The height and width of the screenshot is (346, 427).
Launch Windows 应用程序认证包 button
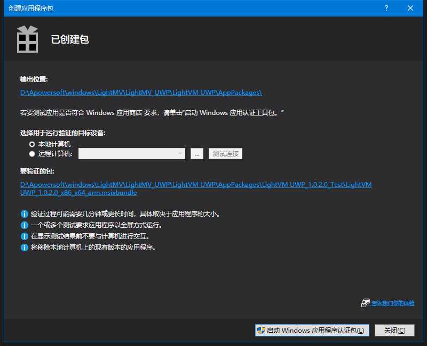(312, 330)
